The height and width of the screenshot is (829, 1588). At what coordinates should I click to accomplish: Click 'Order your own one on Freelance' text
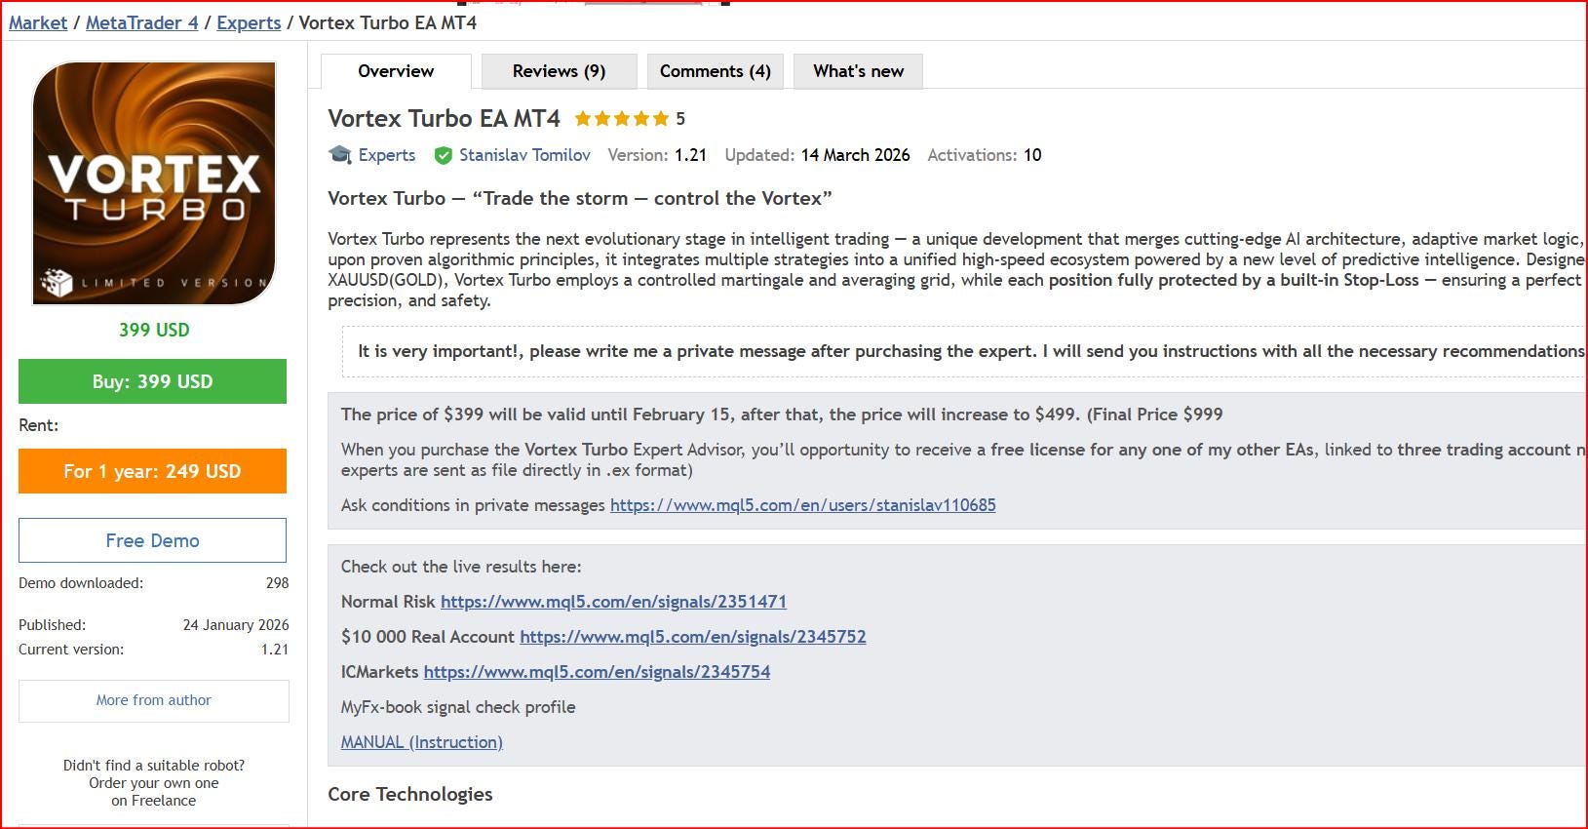pos(154,792)
